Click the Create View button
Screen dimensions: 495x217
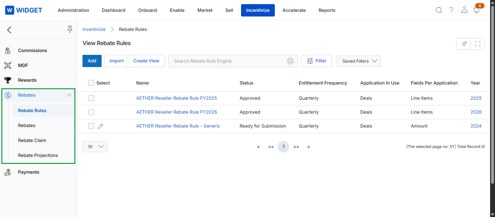[x=146, y=61]
